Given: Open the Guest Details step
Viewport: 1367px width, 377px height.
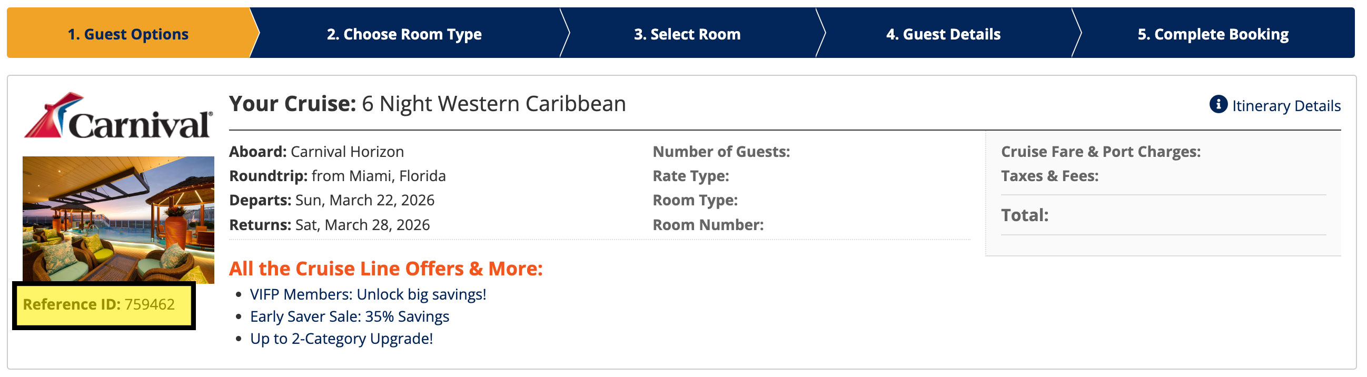Looking at the screenshot, I should click(x=943, y=34).
